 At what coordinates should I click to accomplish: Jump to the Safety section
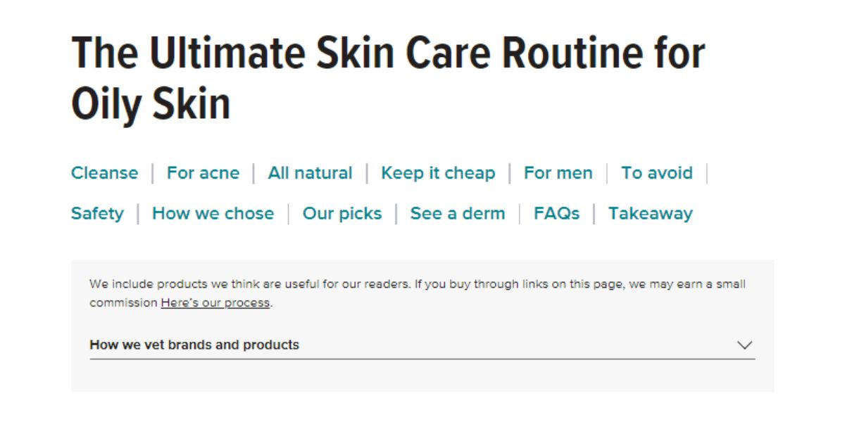click(97, 214)
